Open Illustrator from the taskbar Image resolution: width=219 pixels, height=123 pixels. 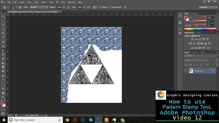(75, 120)
